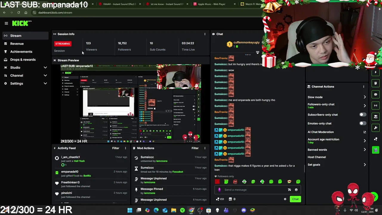The width and height of the screenshot is (382, 215).
Task: Click the document notes icon in the right sidebar
Action: [x=375, y=83]
